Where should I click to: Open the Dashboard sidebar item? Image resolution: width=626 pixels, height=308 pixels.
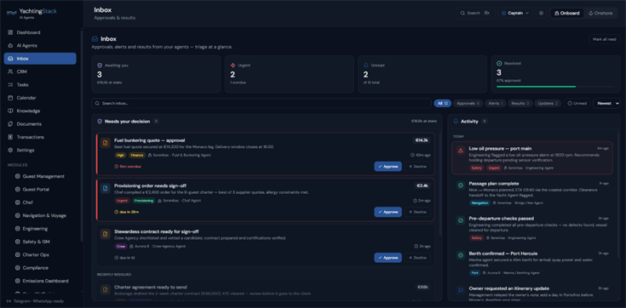(40, 32)
